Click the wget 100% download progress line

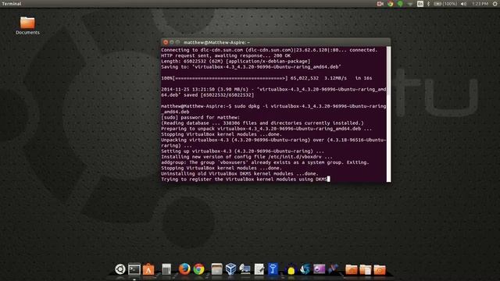tap(266, 78)
